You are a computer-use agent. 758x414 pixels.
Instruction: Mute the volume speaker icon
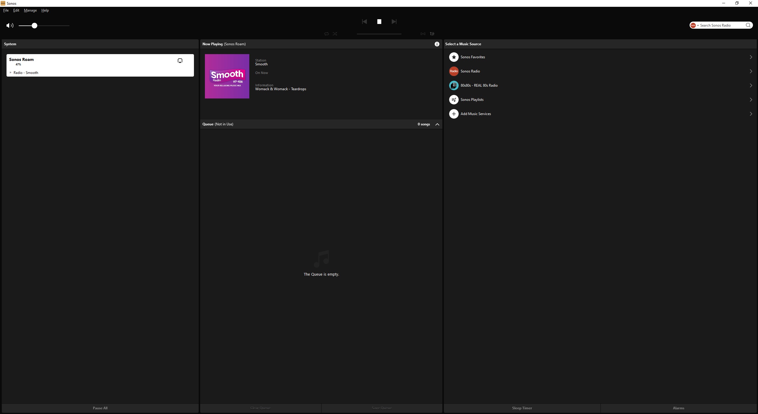pos(10,25)
